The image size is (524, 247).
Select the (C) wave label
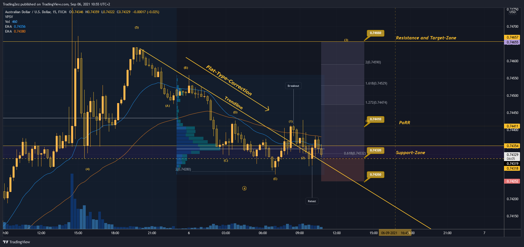coord(226,160)
